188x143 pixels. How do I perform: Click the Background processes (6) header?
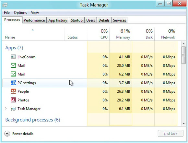[33, 120]
